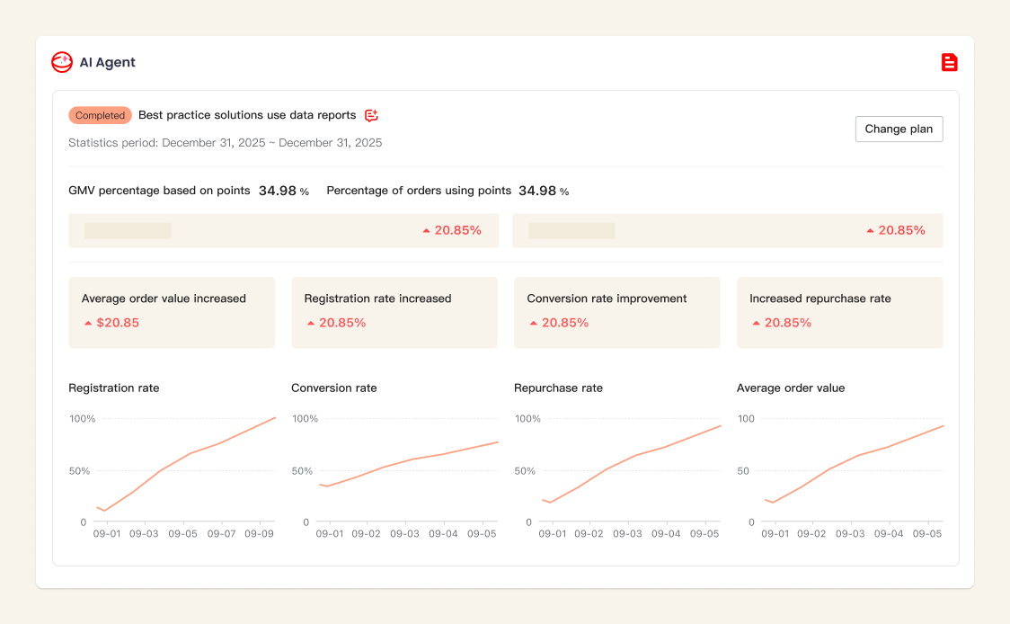
Task: Click the 09-09 label on Registration rate axis
Action: (x=259, y=533)
